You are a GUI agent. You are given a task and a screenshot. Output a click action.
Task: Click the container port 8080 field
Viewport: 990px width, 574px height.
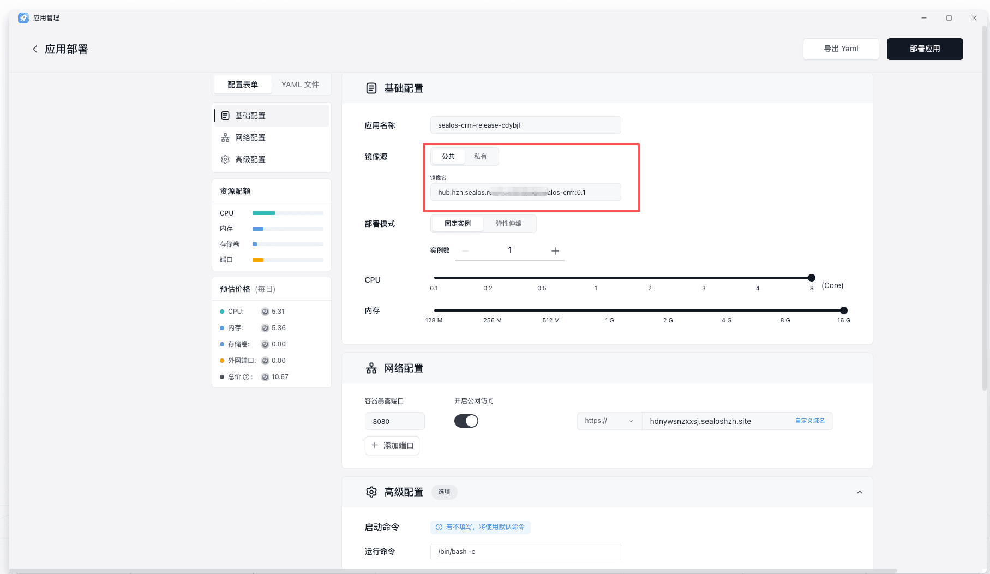tap(395, 421)
